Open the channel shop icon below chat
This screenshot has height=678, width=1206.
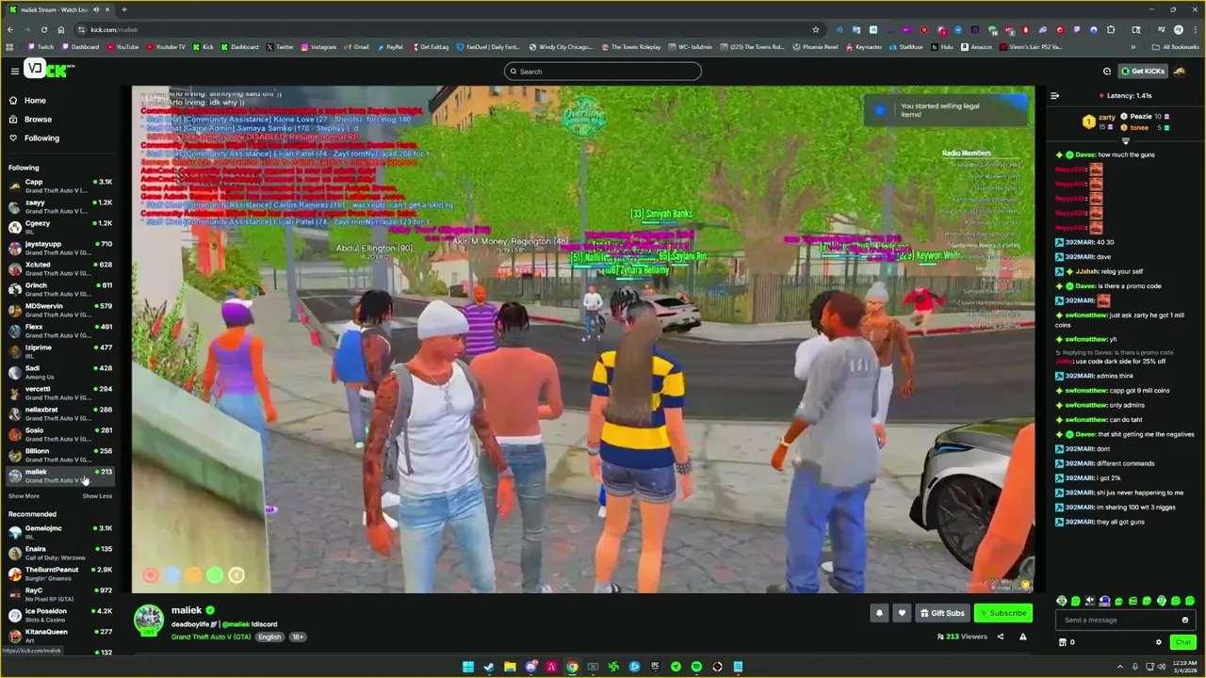[1063, 642]
